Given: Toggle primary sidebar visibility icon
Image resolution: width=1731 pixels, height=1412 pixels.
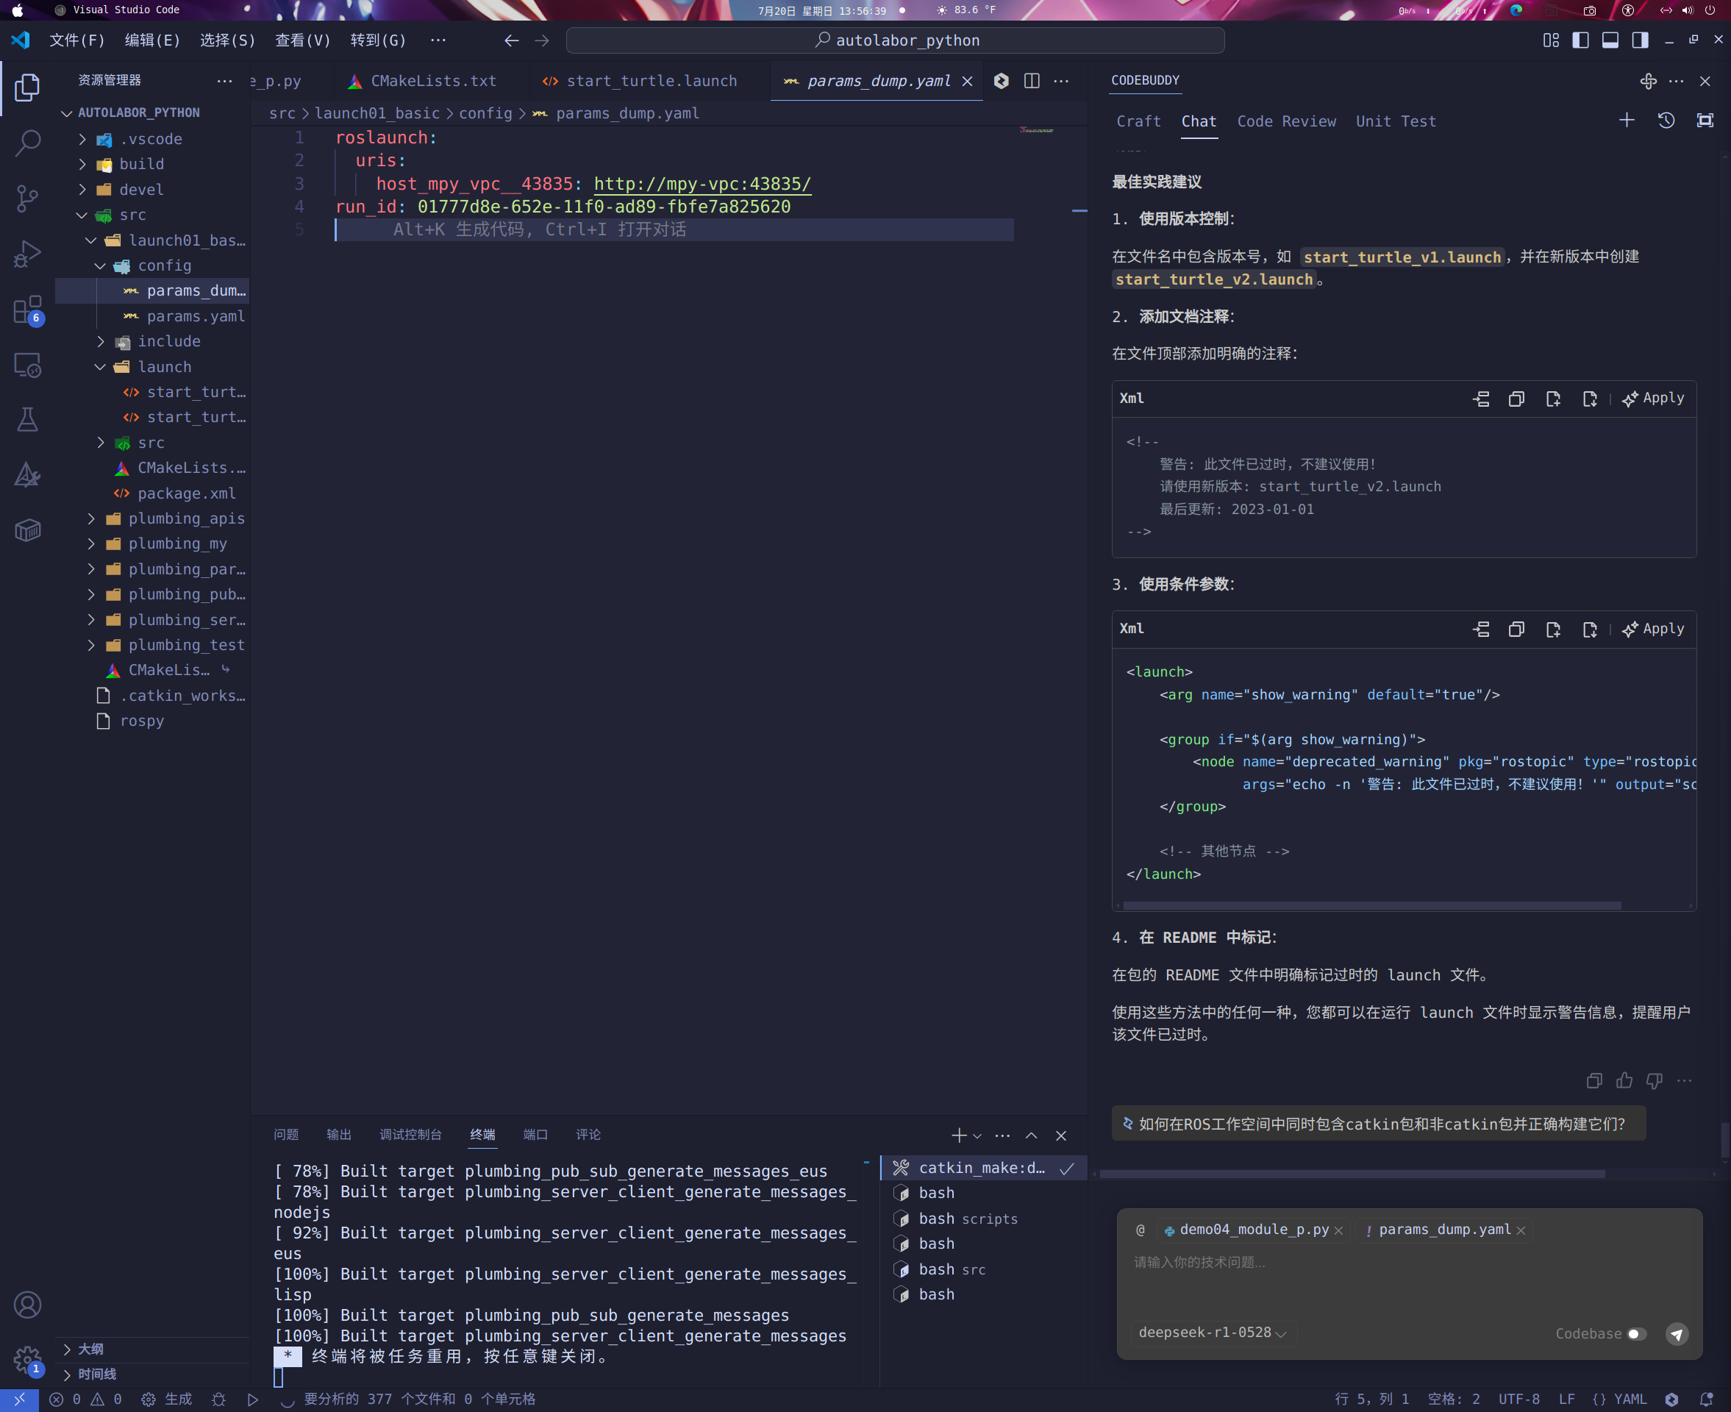Looking at the screenshot, I should (1580, 40).
